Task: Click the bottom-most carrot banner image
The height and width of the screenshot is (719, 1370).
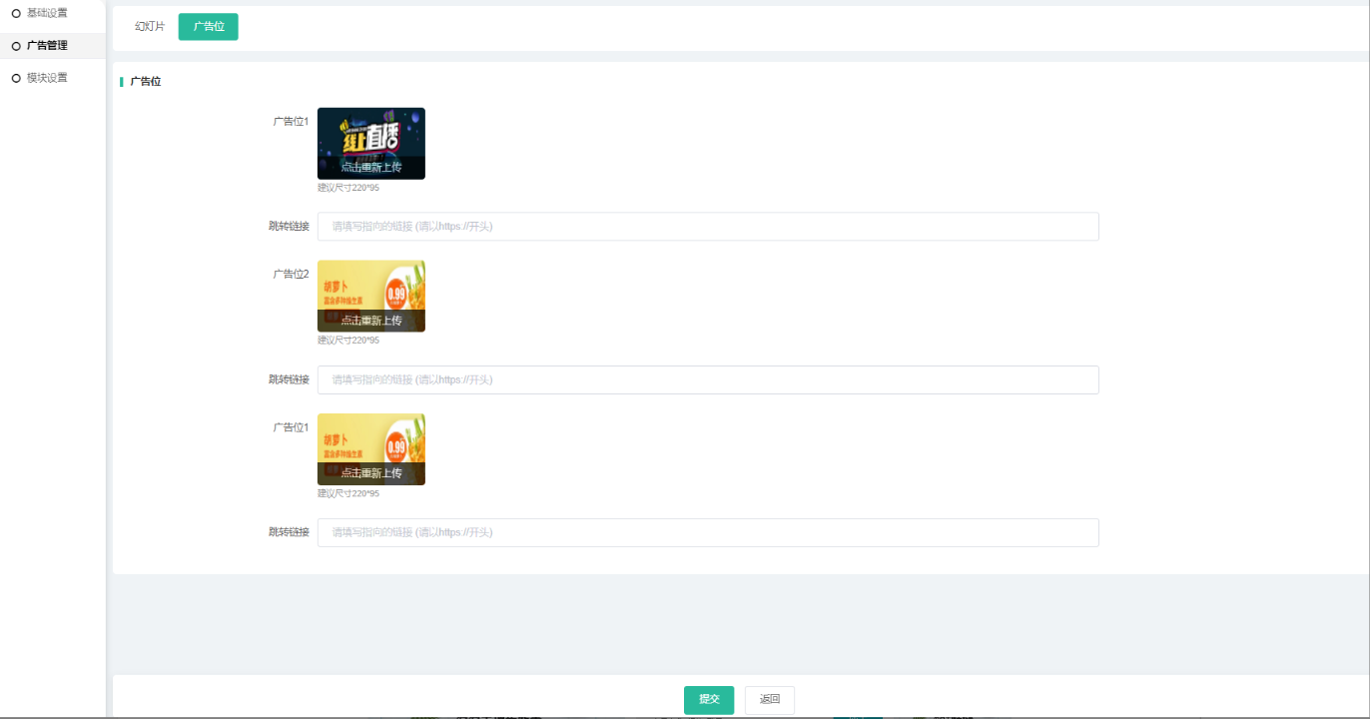Action: [x=370, y=444]
